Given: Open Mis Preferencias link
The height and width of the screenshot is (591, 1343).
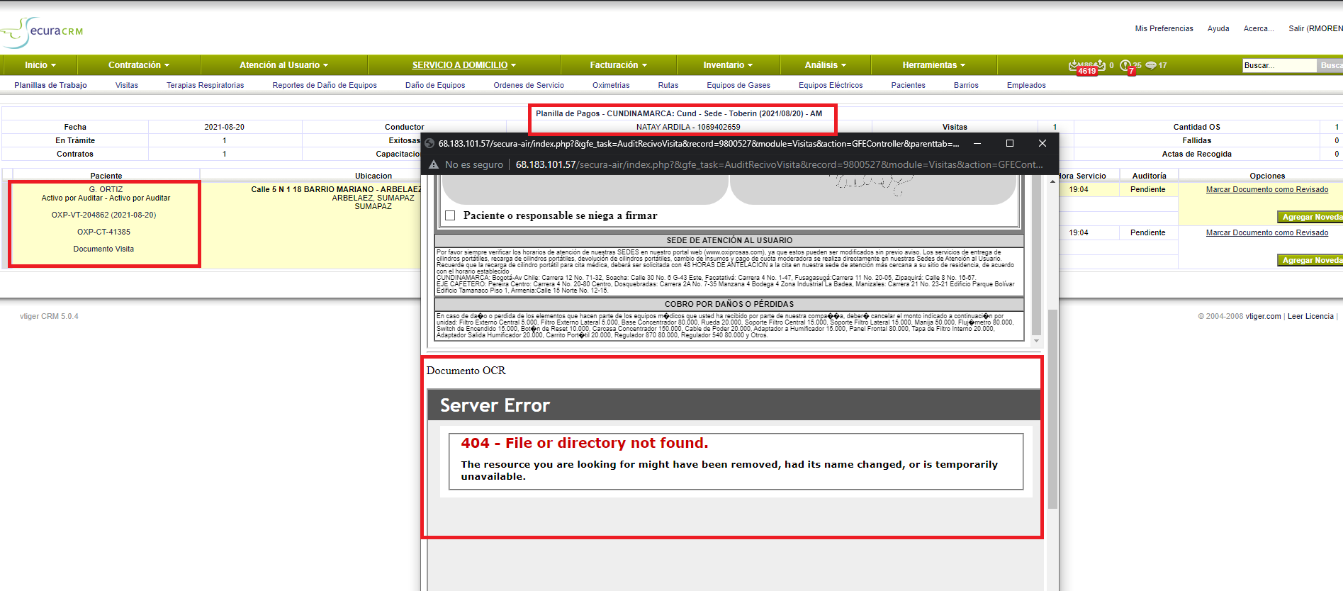Looking at the screenshot, I should [1164, 29].
